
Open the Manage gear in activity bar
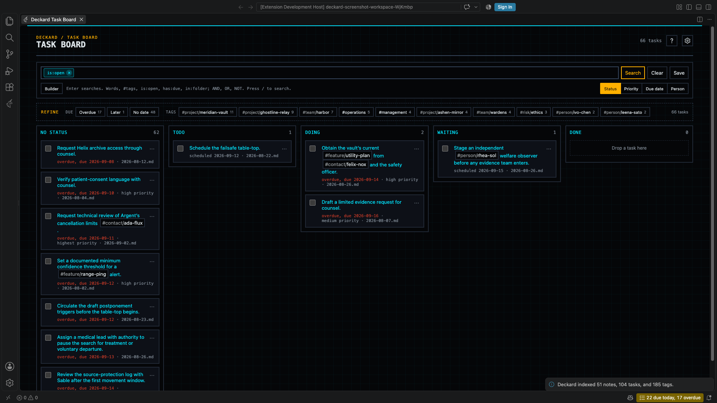pyautogui.click(x=10, y=383)
